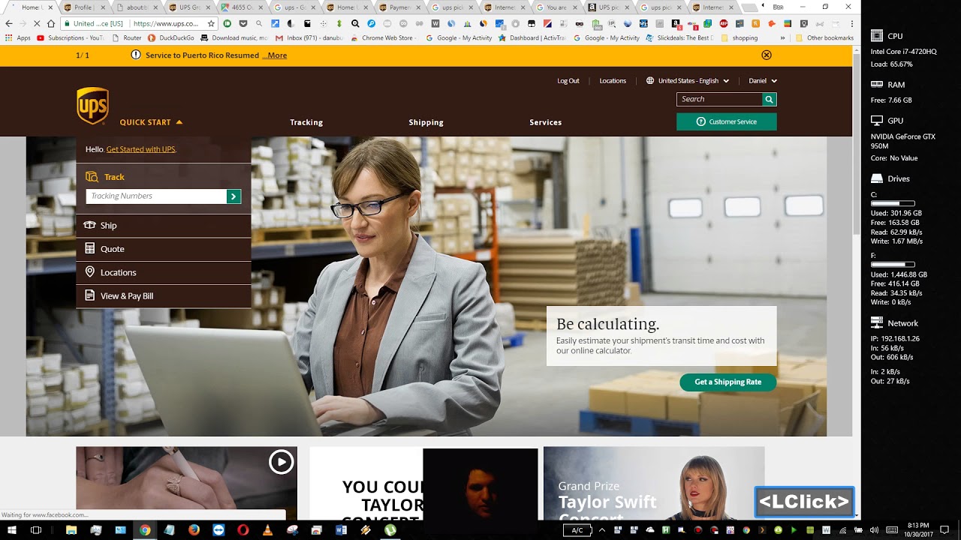Open Task View on taskbar
The width and height of the screenshot is (961, 540).
click(x=35, y=530)
